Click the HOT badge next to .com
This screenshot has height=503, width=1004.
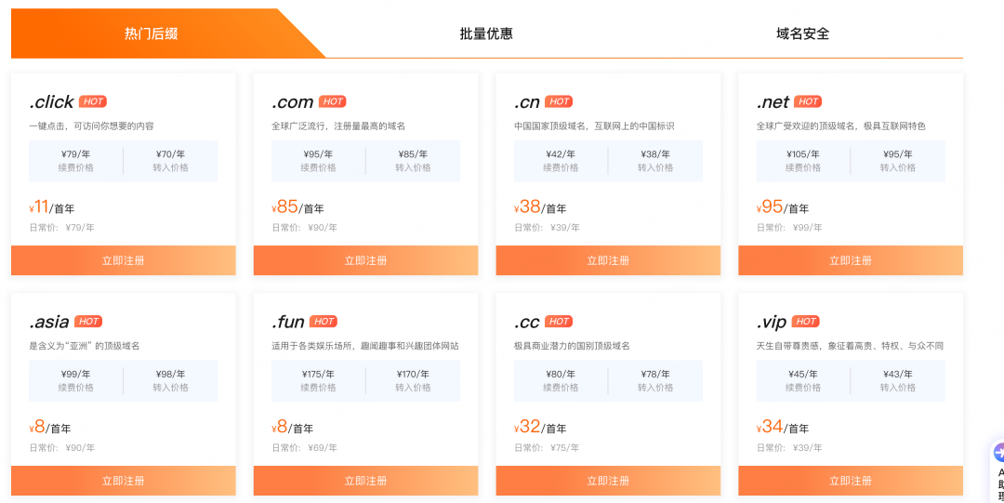coord(332,101)
